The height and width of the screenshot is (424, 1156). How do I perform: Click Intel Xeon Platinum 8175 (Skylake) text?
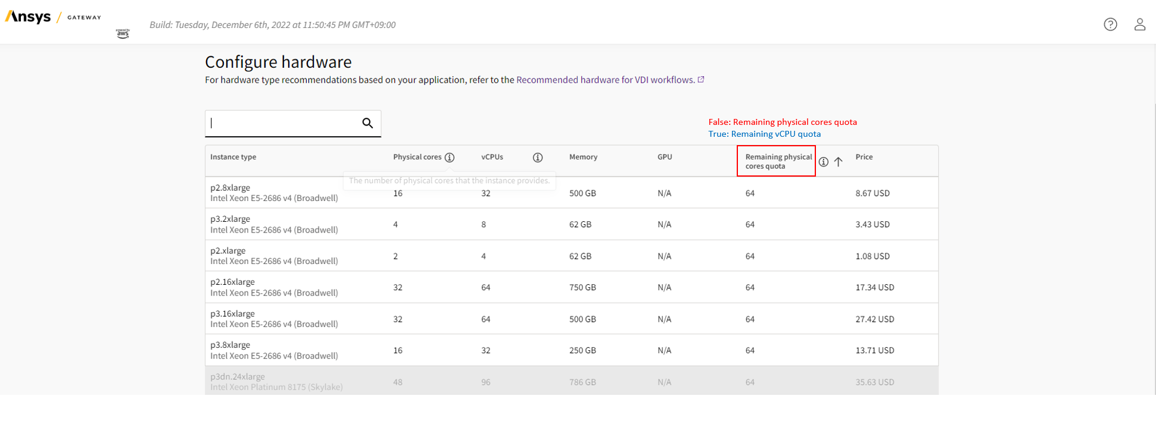276,387
